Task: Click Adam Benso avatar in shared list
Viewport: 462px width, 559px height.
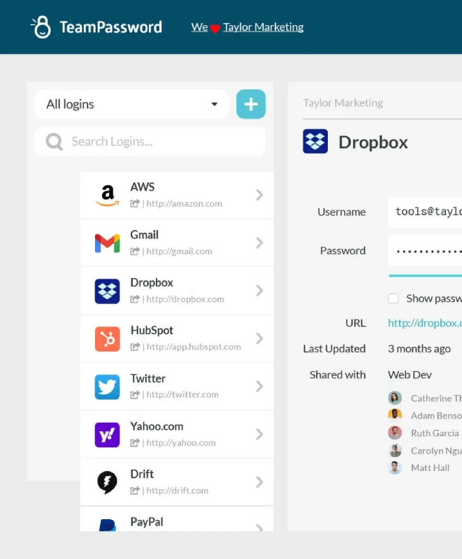Action: (395, 415)
